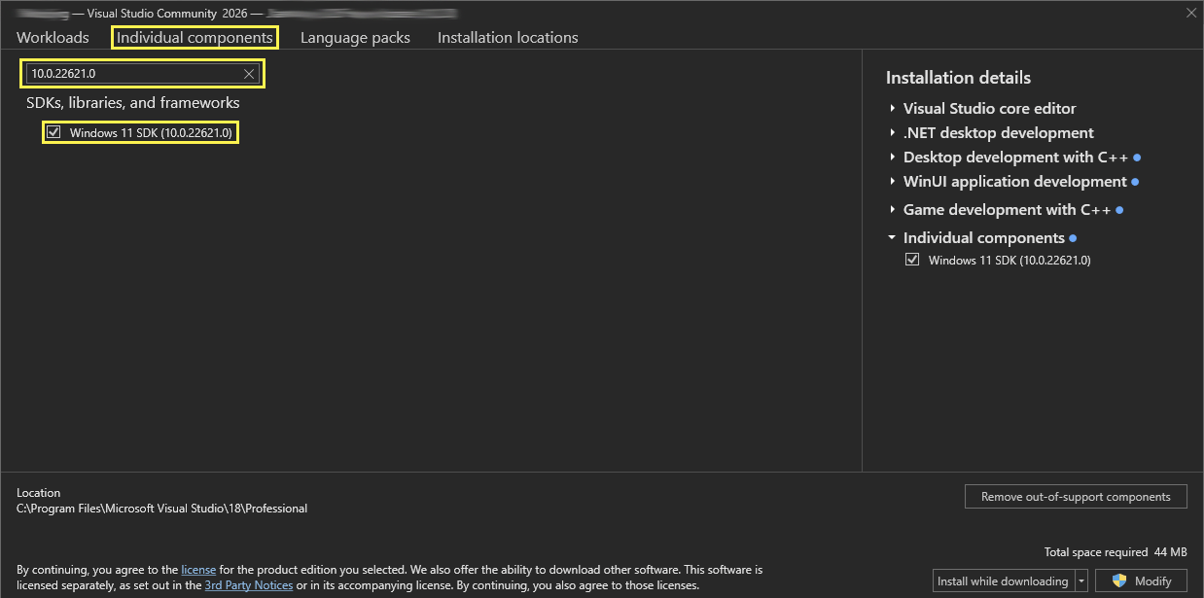Screen dimensions: 1204x598
Task: Collapse the Individual components section
Action: tap(893, 237)
